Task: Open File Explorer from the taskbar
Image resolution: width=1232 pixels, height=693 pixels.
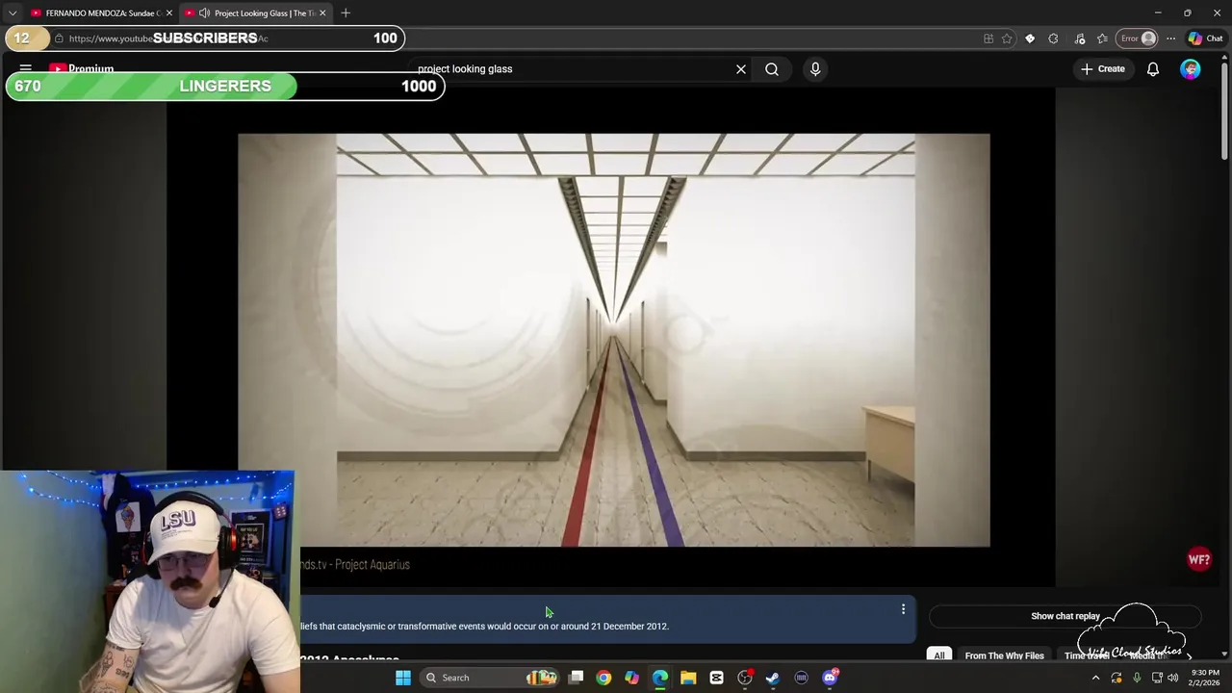Action: click(x=688, y=678)
